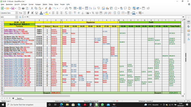Open the Bearbeiten menu
This screenshot has width=191, height=107.
pyautogui.click(x=9, y=4)
